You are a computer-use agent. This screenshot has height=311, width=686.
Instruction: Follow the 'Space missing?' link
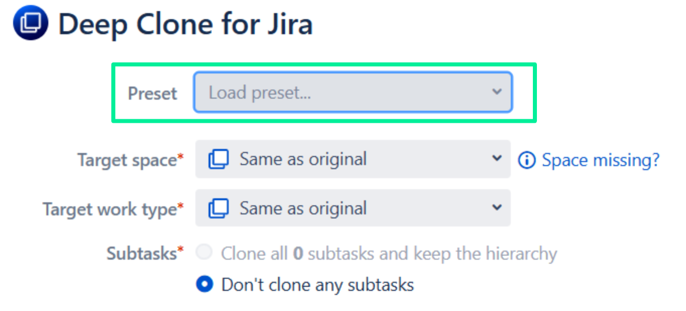point(600,160)
